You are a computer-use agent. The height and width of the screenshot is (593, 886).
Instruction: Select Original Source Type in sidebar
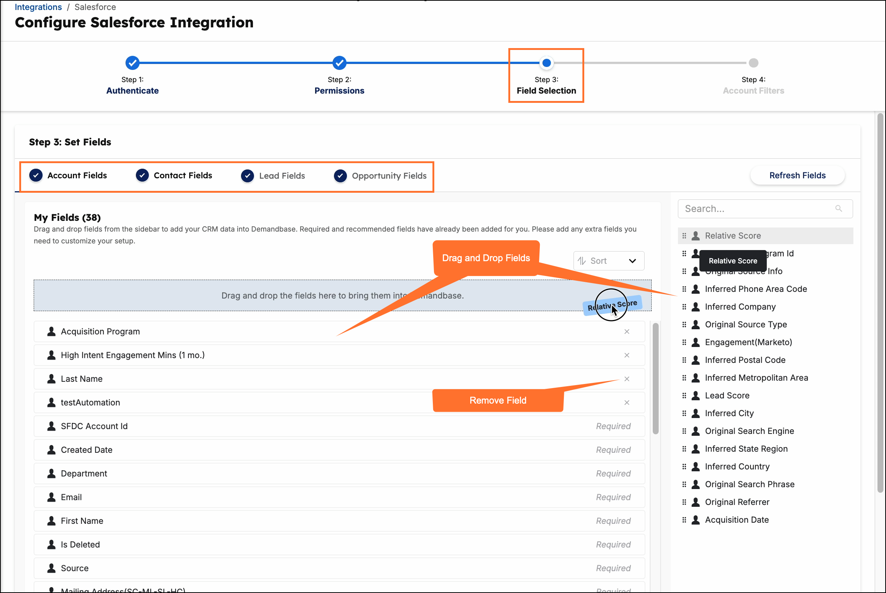point(746,324)
